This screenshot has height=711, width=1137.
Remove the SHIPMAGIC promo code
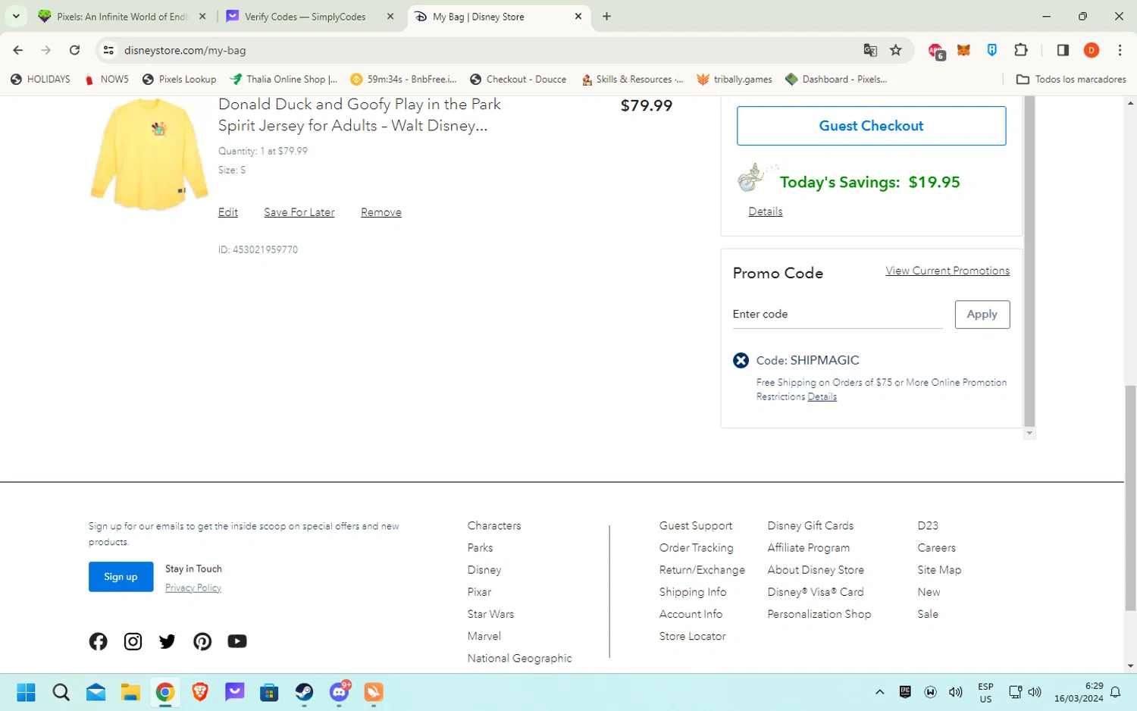point(741,361)
